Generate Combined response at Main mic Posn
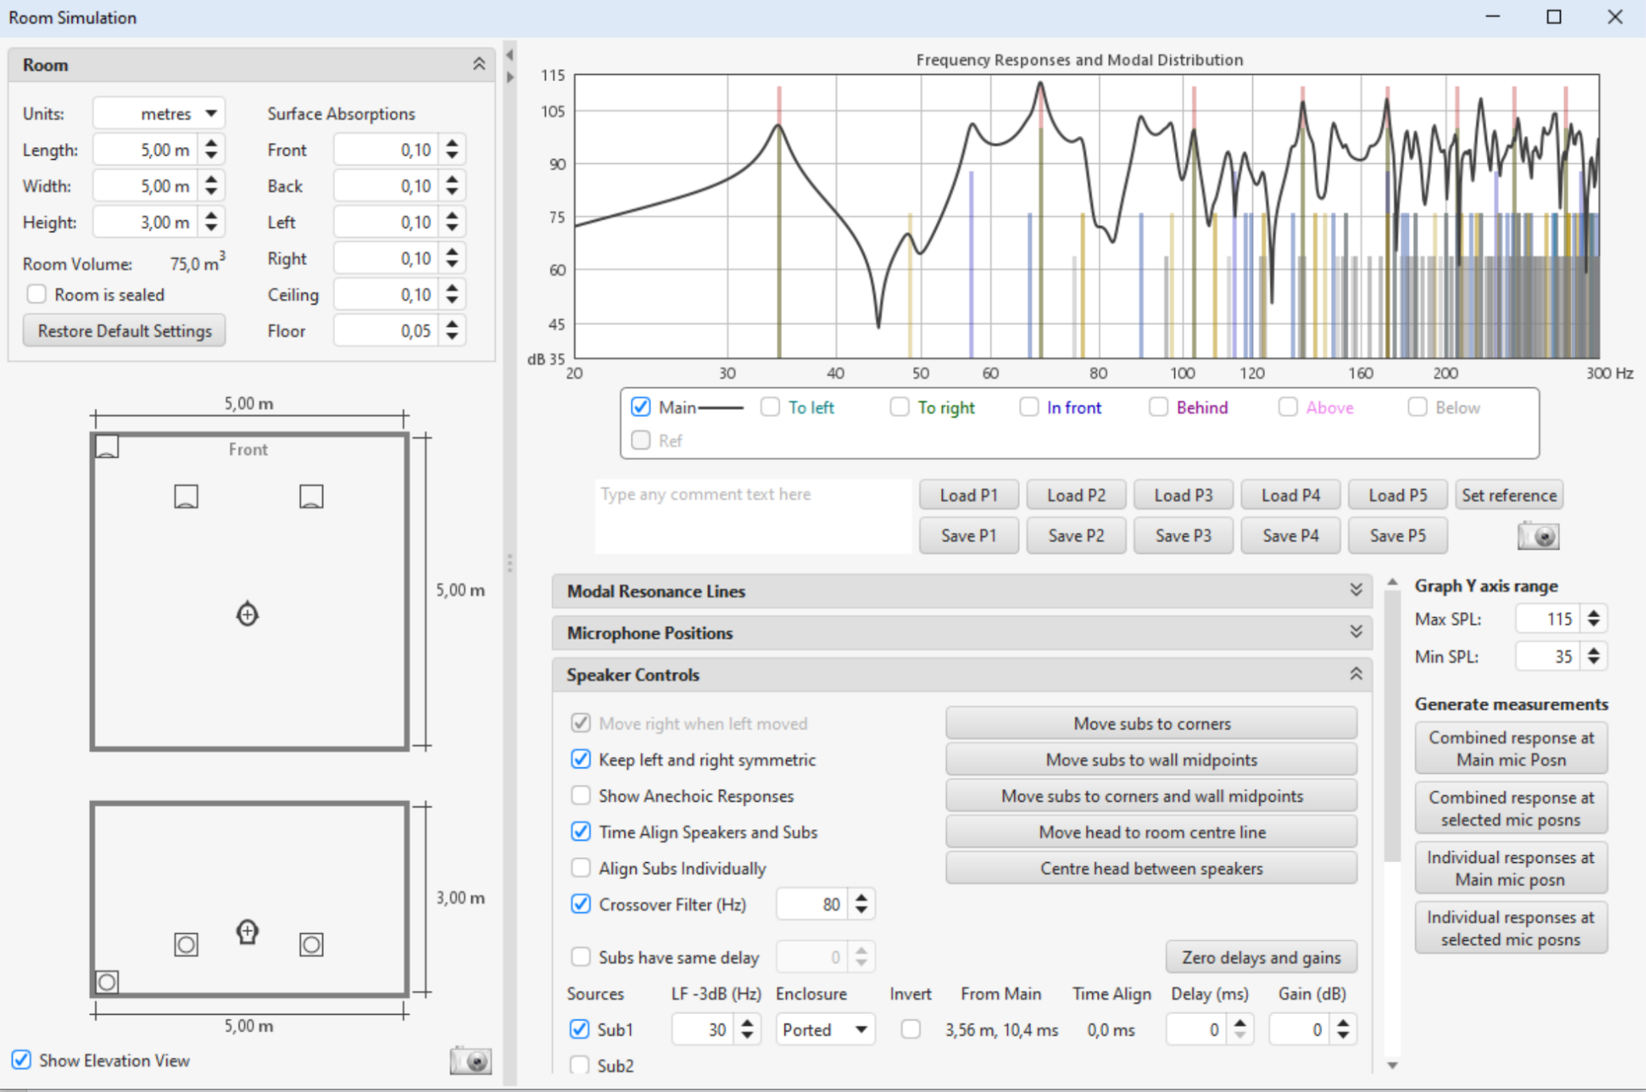1646x1092 pixels. 1511,748
